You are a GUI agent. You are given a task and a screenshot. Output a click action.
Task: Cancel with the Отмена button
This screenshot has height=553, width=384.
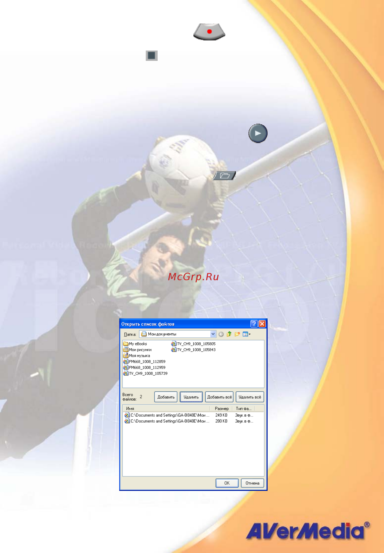pyautogui.click(x=252, y=483)
